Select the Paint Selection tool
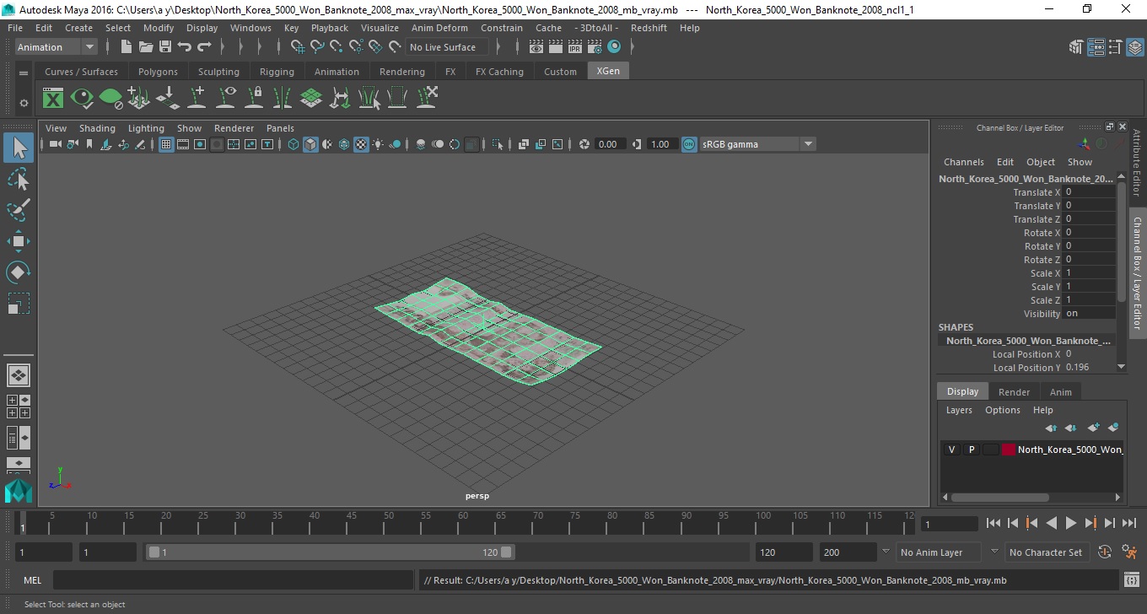The height and width of the screenshot is (614, 1147). click(19, 210)
